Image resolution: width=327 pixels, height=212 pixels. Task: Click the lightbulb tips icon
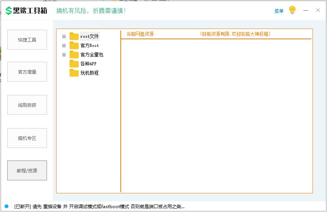pos(292,10)
